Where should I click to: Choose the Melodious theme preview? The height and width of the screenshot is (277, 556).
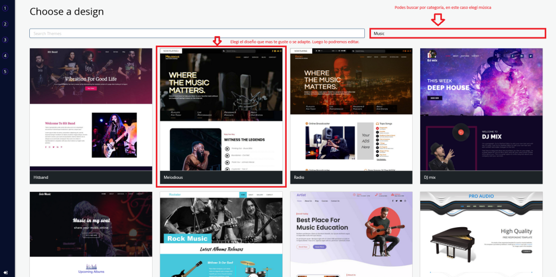coord(221,109)
